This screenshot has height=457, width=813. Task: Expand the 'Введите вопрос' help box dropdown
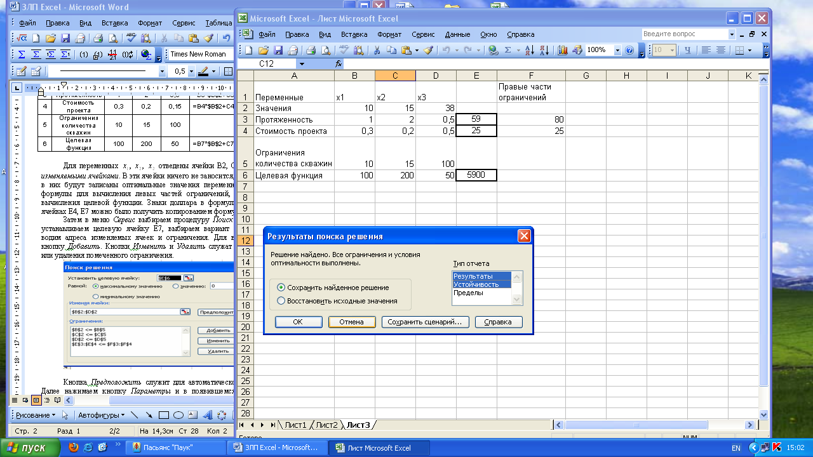pyautogui.click(x=732, y=34)
